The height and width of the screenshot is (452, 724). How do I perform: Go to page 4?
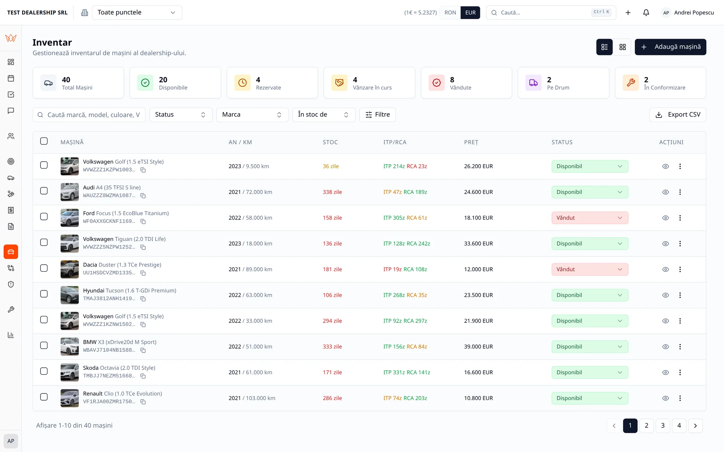pyautogui.click(x=679, y=426)
